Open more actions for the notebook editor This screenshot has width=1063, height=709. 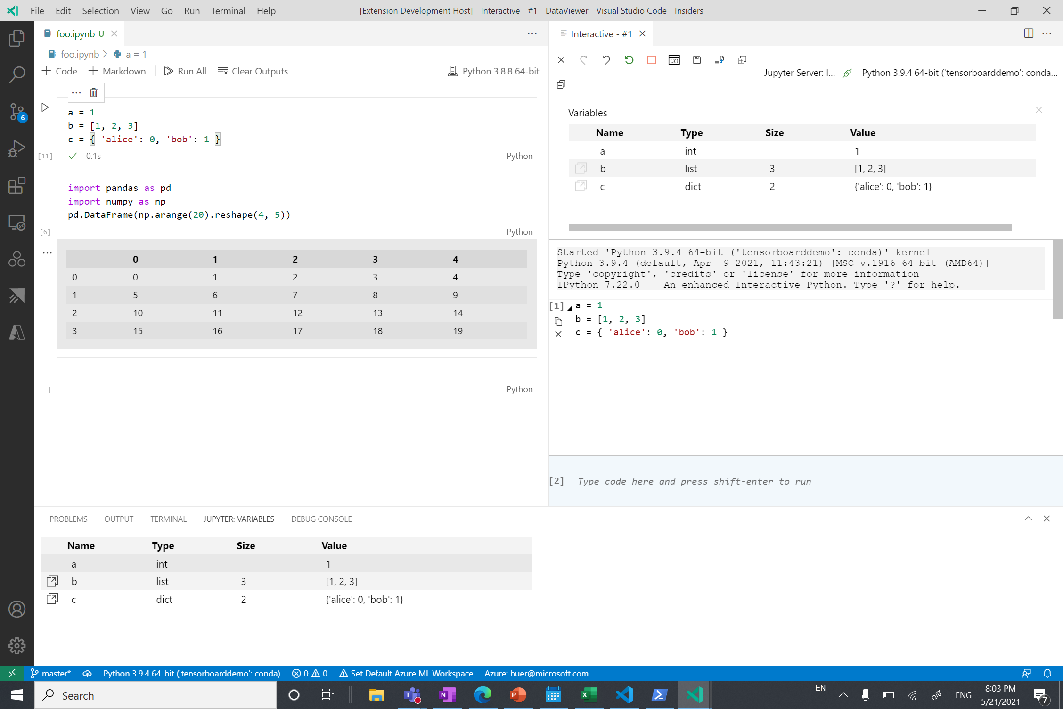[532, 33]
